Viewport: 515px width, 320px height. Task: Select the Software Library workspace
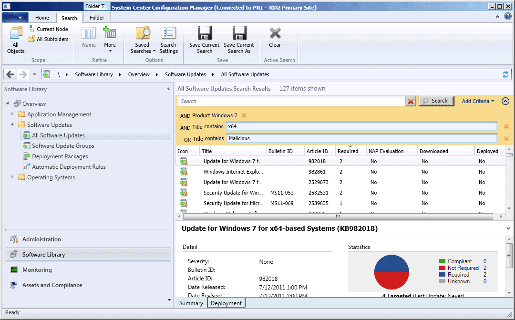click(88, 255)
